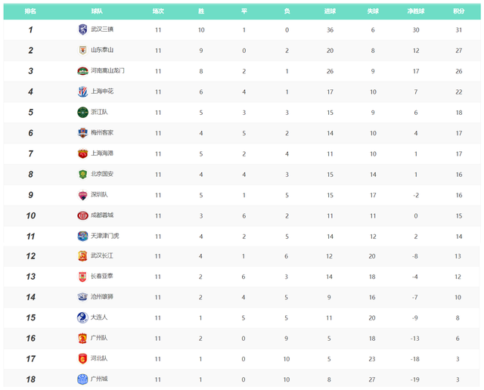Click the 排名 column header
The image size is (484, 390).
click(30, 11)
